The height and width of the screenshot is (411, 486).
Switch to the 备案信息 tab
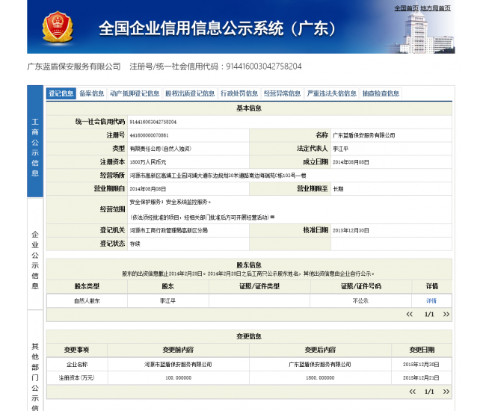(x=91, y=93)
